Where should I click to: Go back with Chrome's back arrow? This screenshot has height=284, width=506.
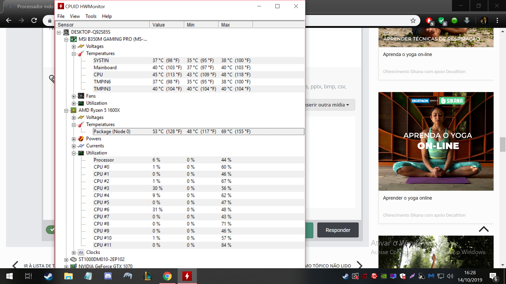(x=9, y=21)
